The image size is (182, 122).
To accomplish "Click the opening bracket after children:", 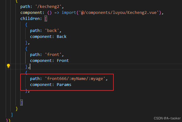I will (x=46, y=19).
